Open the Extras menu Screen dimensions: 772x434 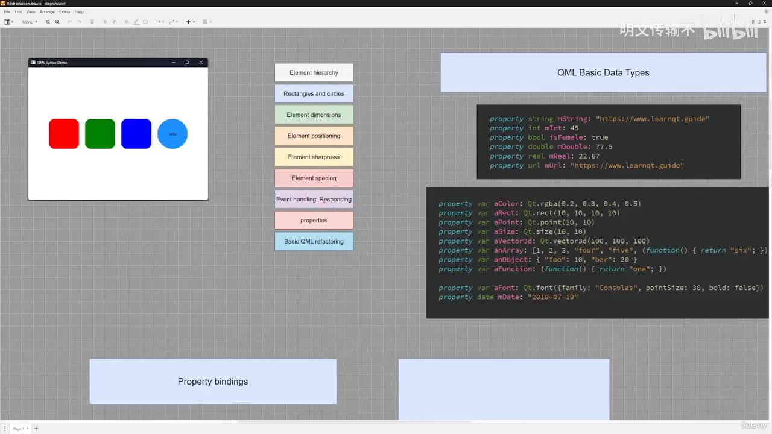click(65, 12)
